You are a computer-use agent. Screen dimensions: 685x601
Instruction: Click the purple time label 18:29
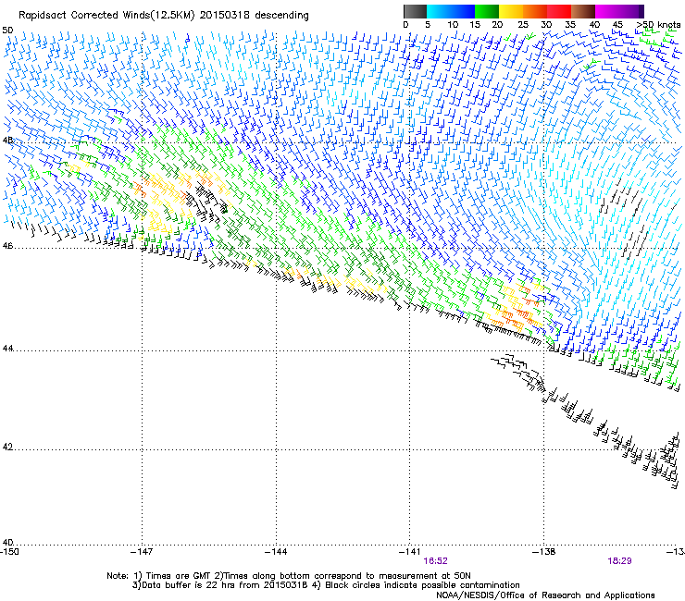click(619, 561)
